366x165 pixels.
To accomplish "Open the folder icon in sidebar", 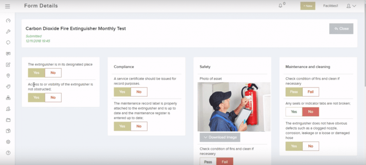I will pyautogui.click(x=8, y=120).
